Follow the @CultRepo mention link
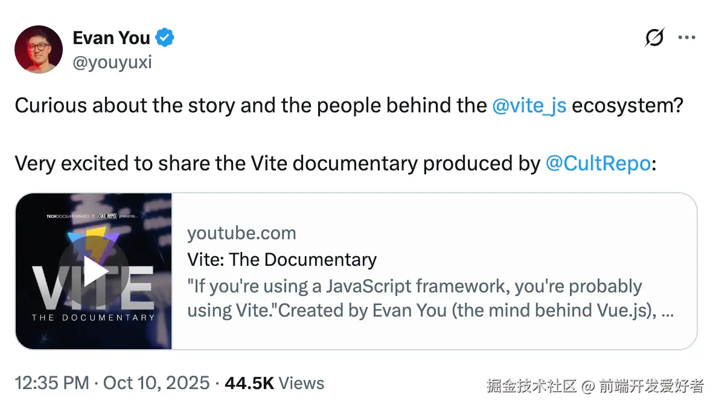This screenshot has height=406, width=716. coord(597,164)
